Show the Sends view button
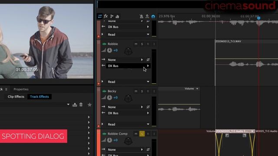Screen dimensions: 278x156 [x=112, y=16]
